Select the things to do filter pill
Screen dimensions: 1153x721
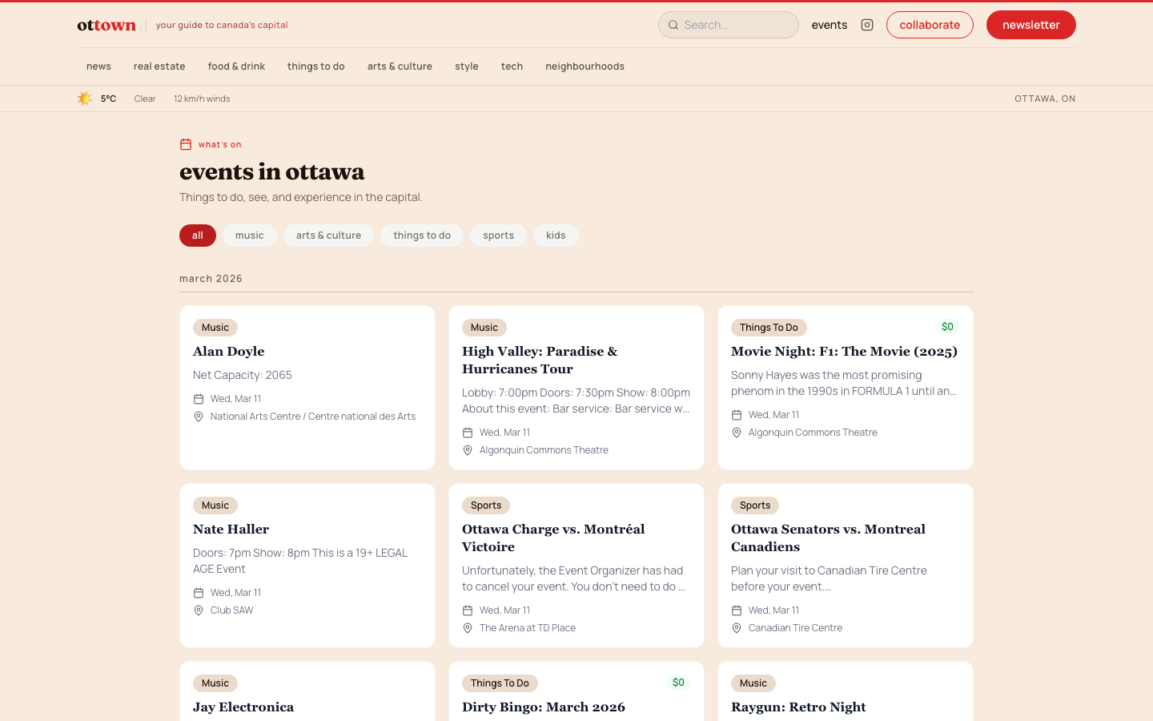422,235
